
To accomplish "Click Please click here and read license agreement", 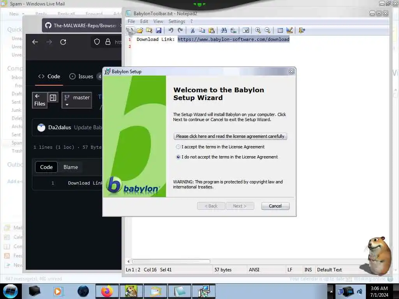I will click(x=230, y=136).
